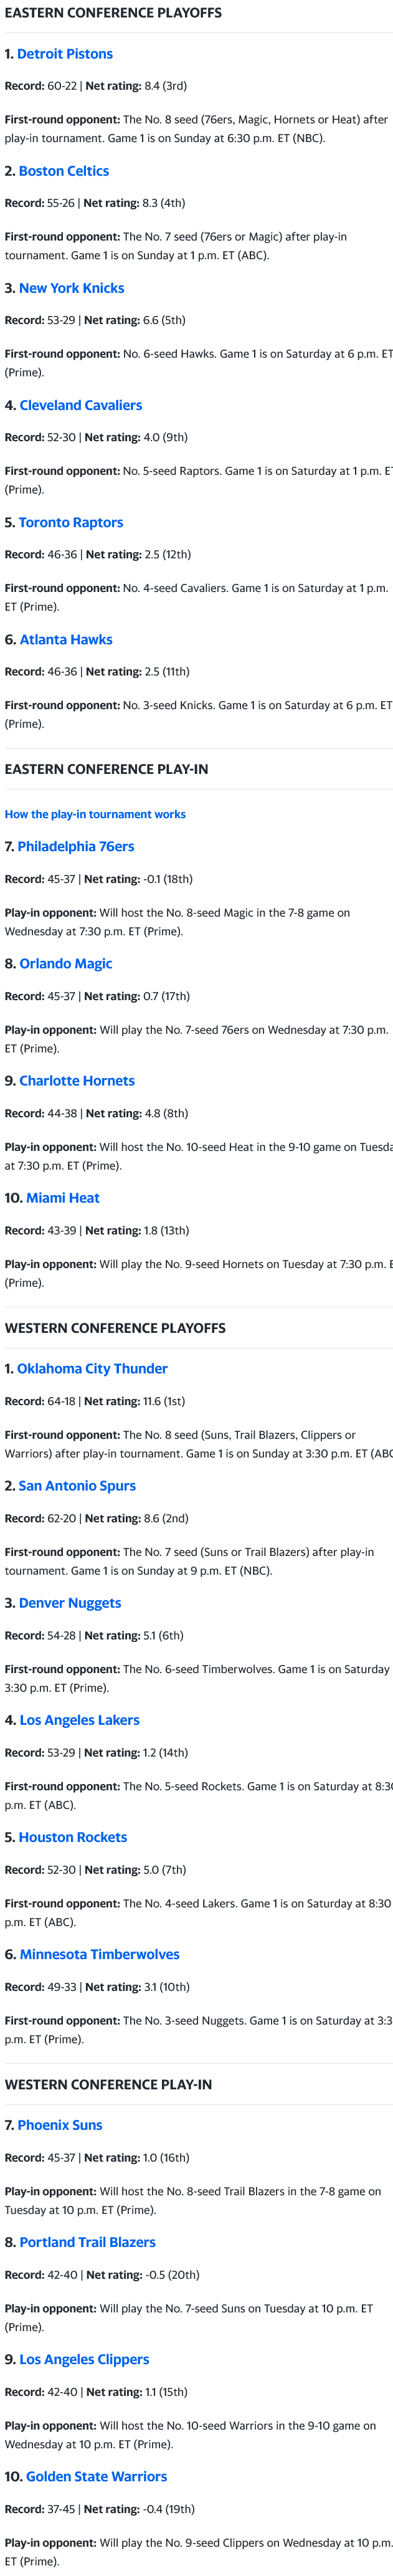Click the Minnesota Timberwolves link

(99, 1954)
